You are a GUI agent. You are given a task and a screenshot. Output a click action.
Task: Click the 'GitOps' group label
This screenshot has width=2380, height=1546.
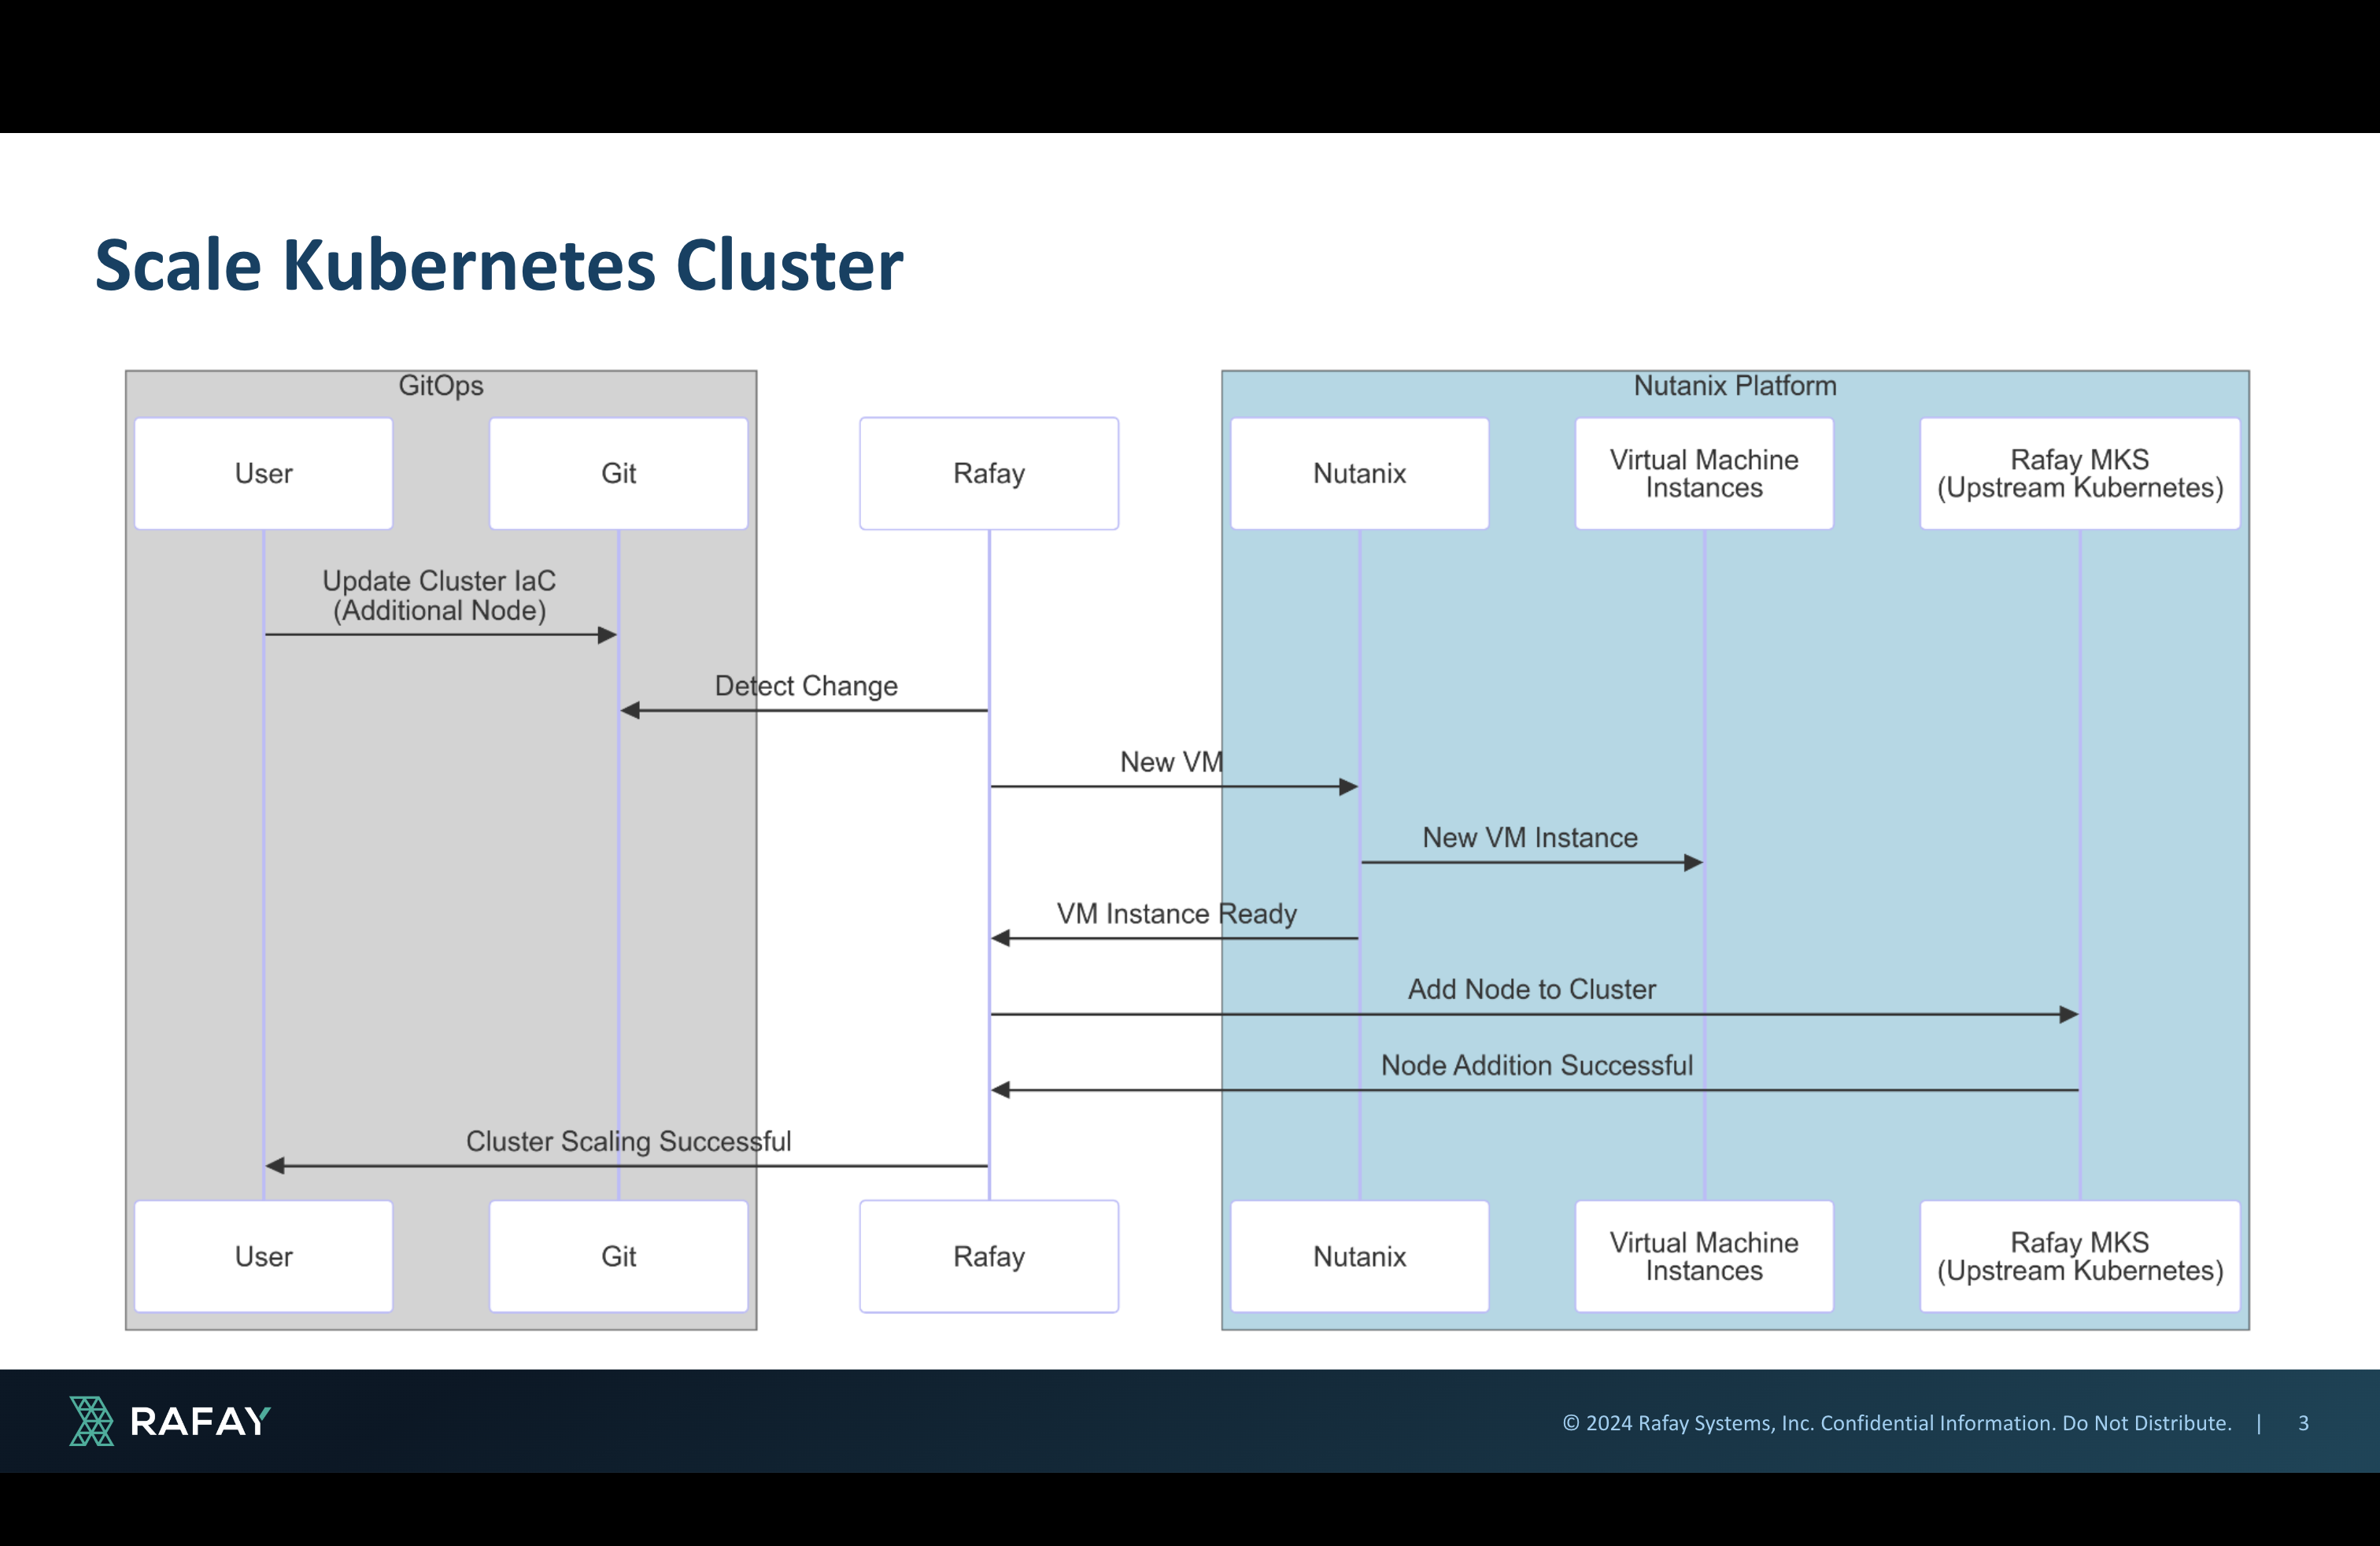441,385
